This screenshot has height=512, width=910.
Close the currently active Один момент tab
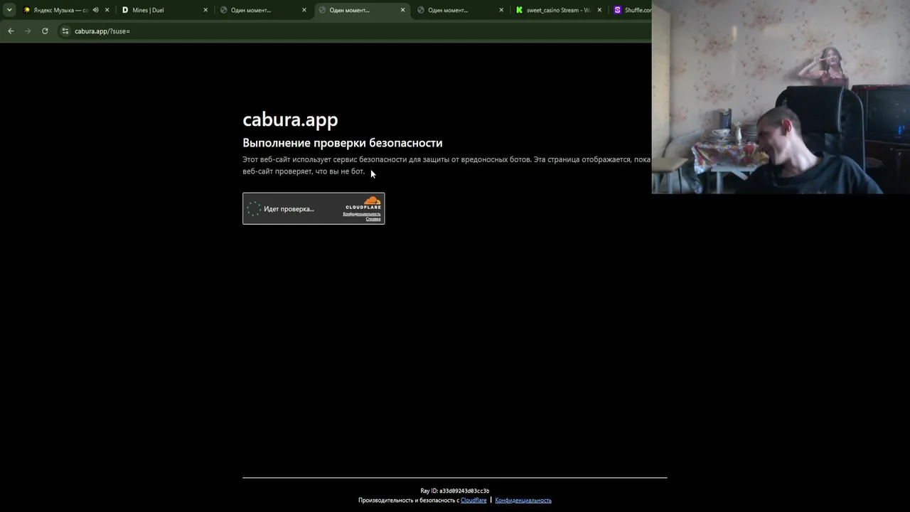click(x=402, y=10)
